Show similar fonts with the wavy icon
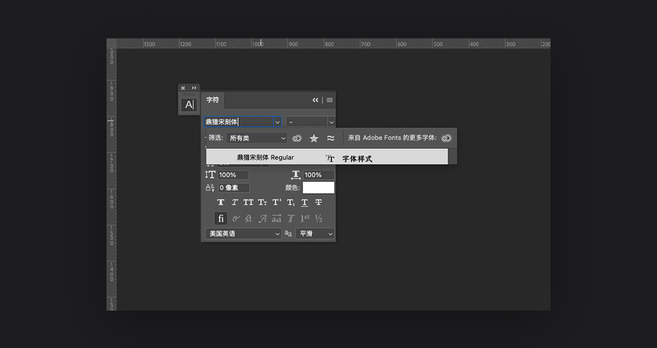 click(330, 139)
